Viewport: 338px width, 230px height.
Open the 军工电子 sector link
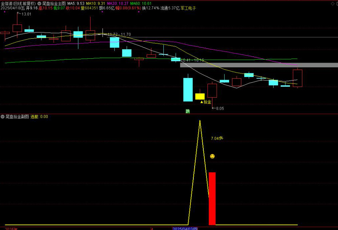click(188, 8)
